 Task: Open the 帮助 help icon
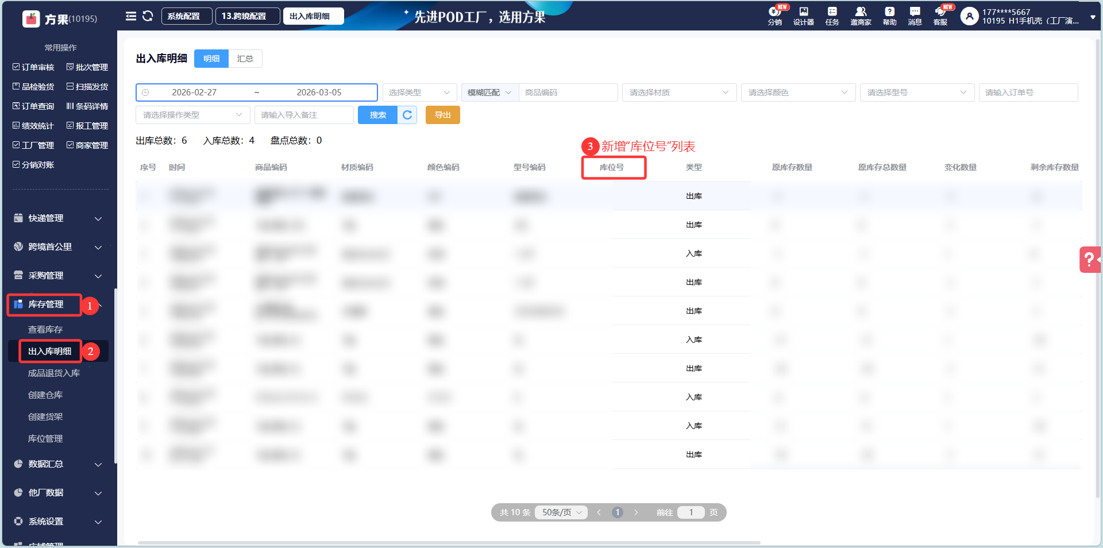(889, 16)
